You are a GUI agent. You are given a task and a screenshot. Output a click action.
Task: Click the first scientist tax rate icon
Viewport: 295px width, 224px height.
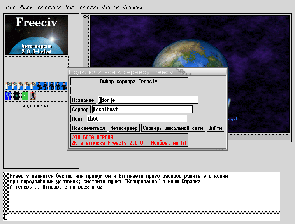coord(8,86)
